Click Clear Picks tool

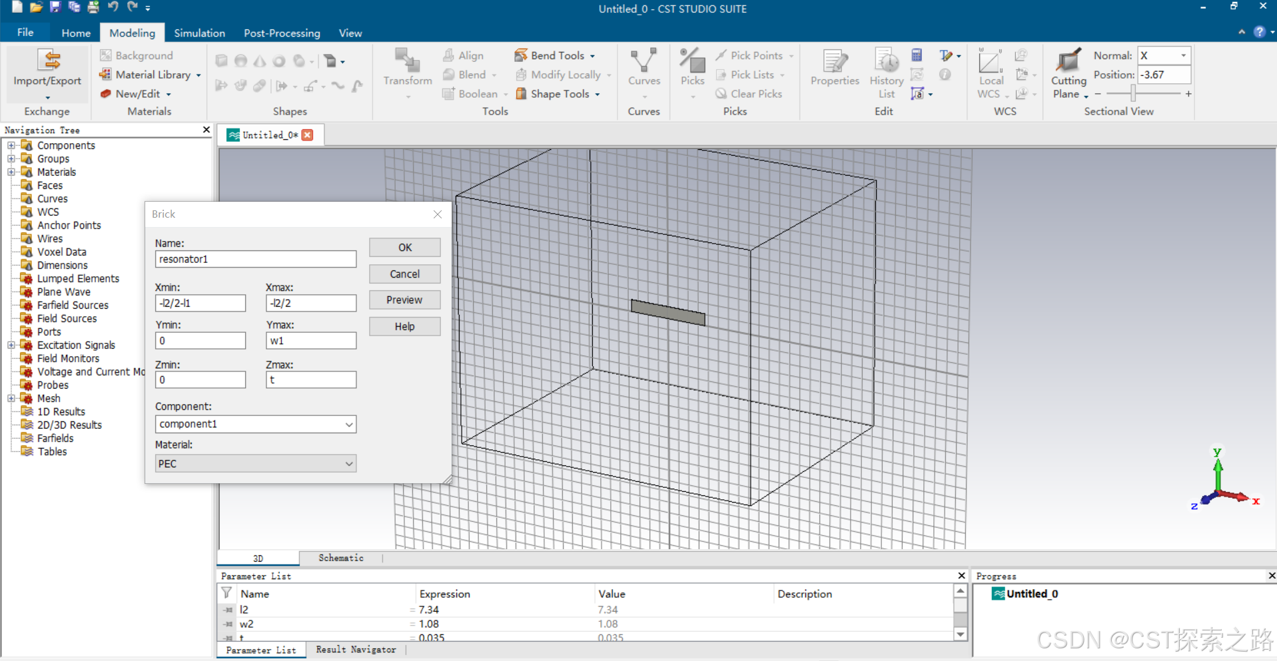coord(749,94)
